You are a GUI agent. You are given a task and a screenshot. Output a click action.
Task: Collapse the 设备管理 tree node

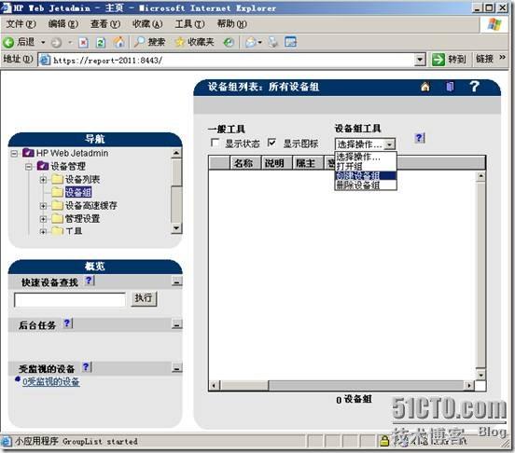pyautogui.click(x=29, y=167)
